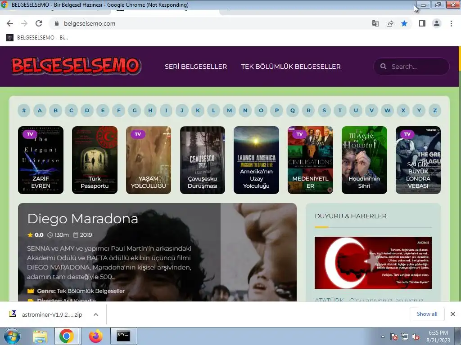
Task: Open the ZARİF EVREN poster
Action: click(41, 160)
